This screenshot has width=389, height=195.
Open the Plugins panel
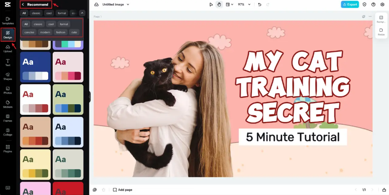[8, 149]
